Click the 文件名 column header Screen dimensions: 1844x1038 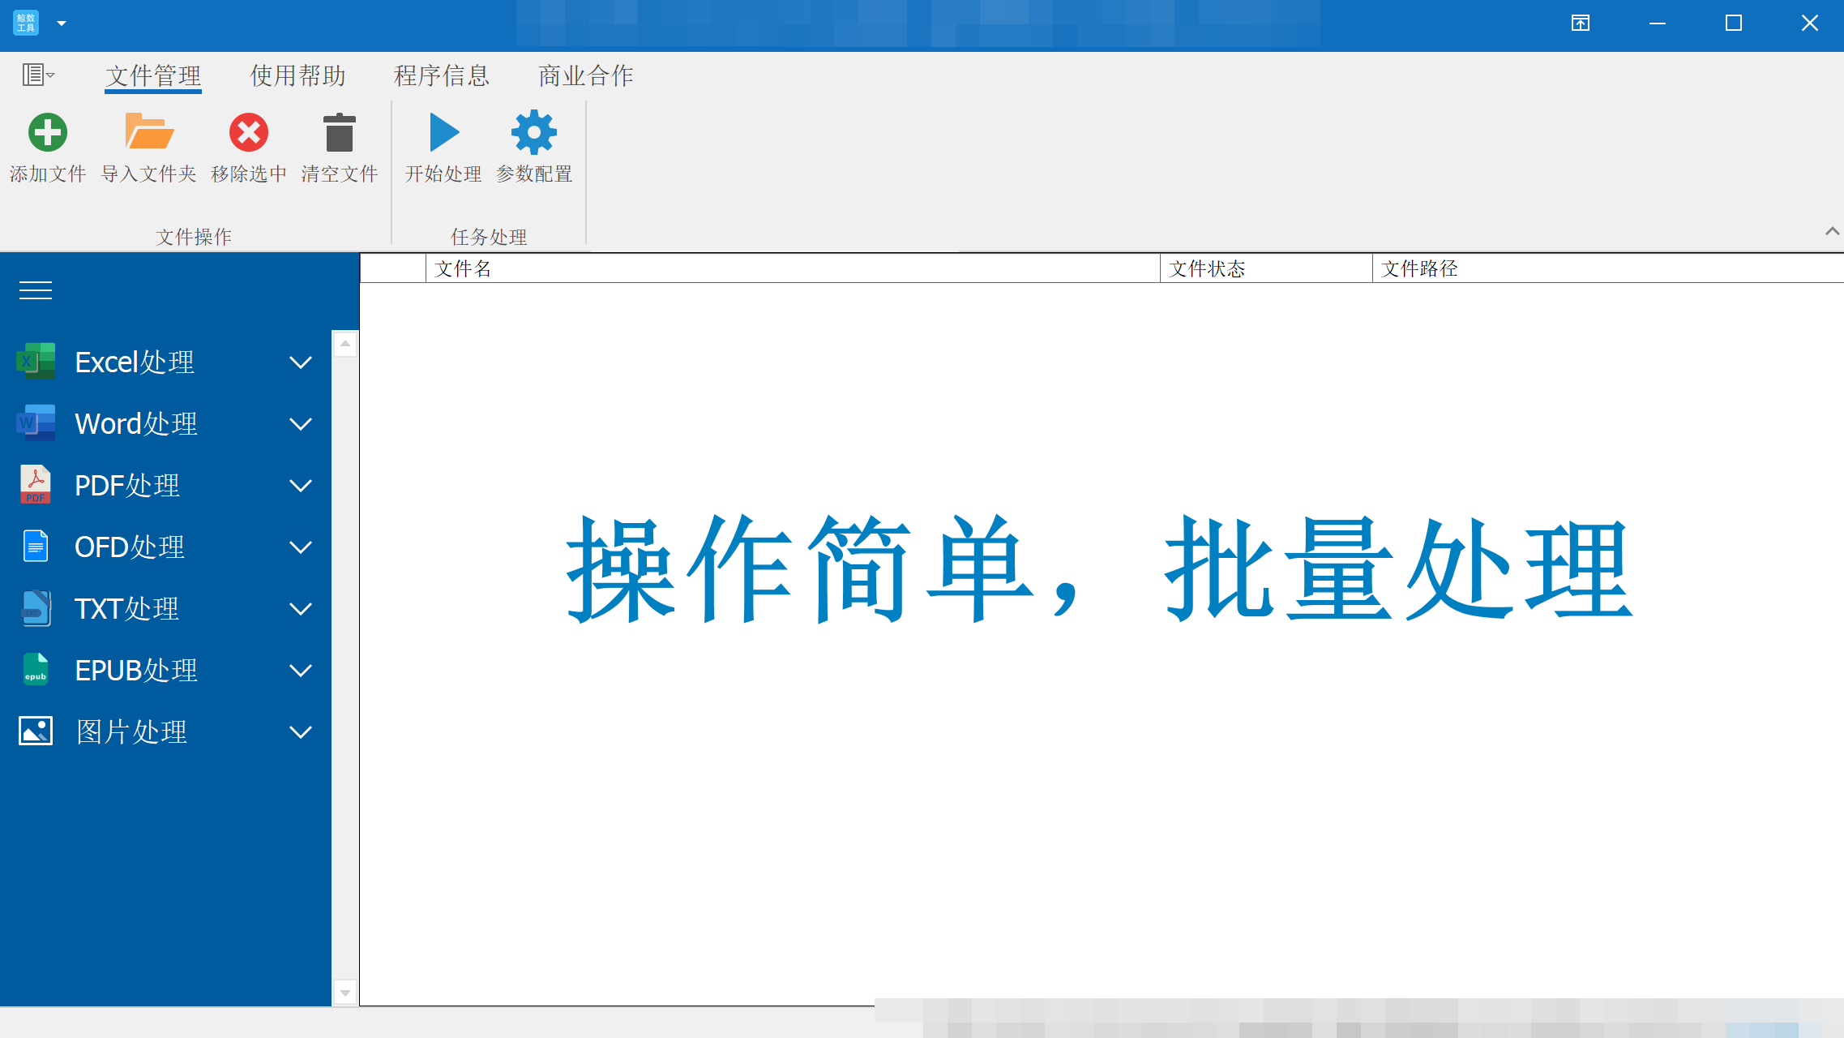coord(793,268)
